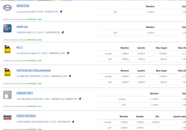Open navigation arrow for VIA CIRCONVALLAZIONE address

(x=80, y=99)
